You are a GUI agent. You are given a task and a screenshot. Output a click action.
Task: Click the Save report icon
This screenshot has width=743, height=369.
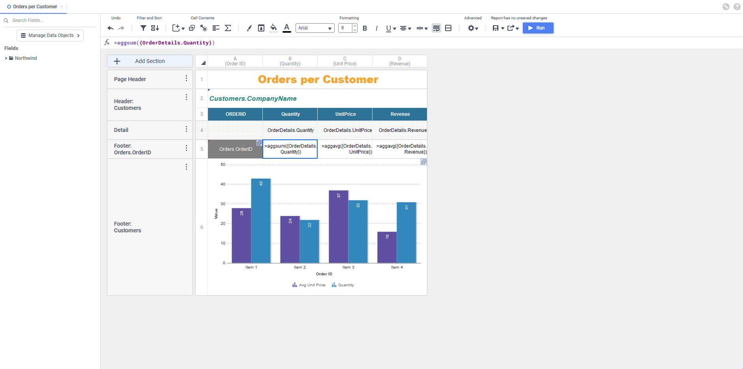coord(496,28)
